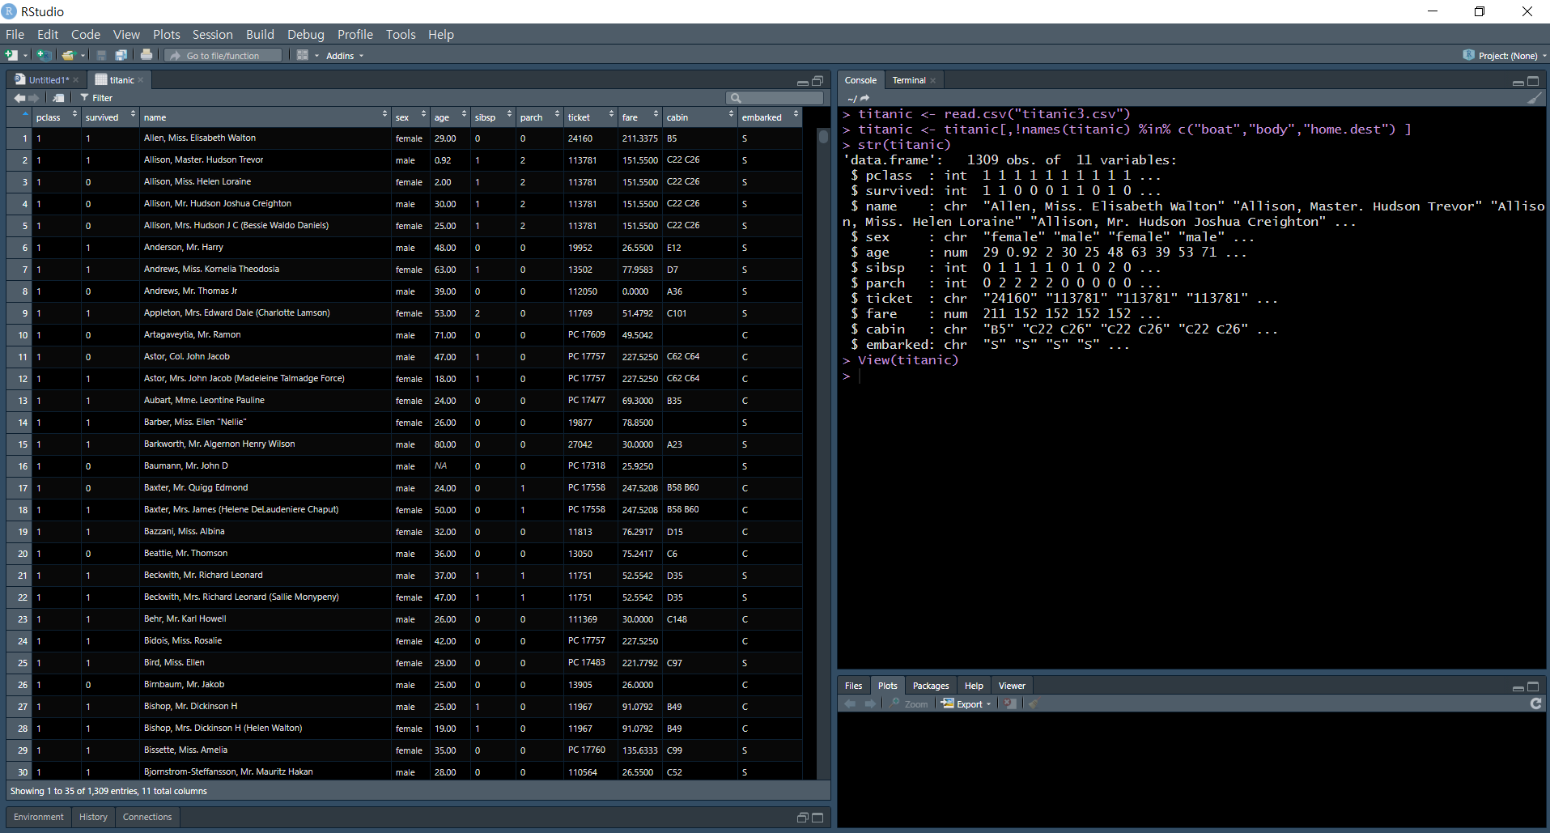
Task: Click the Print icon in toolbar
Action: pos(147,55)
